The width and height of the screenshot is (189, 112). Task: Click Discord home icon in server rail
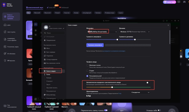pyautogui.click(x=36, y=24)
